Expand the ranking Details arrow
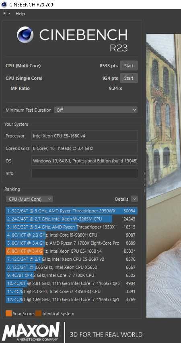The image size is (181, 343). click(134, 199)
